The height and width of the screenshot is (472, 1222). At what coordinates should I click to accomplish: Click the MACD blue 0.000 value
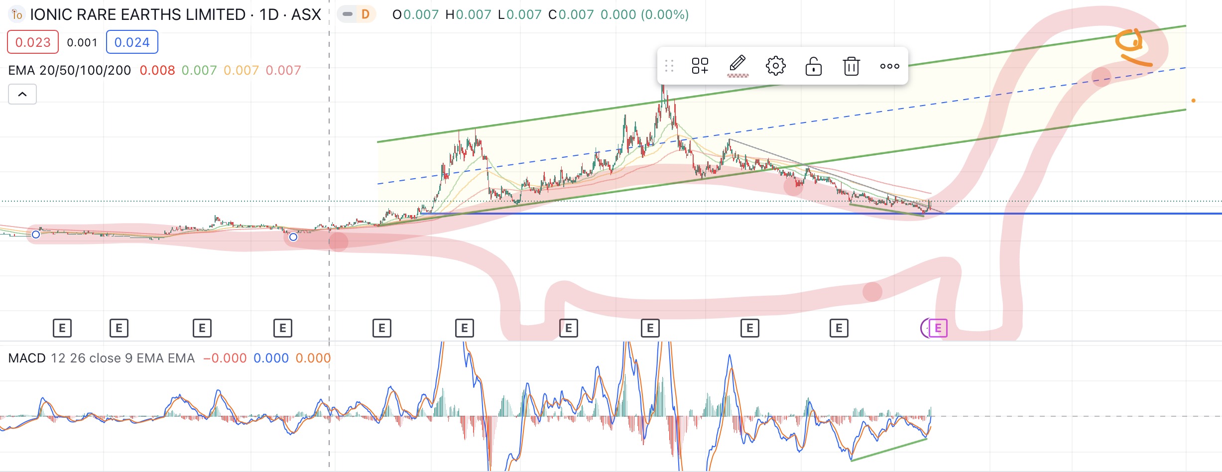pos(271,358)
